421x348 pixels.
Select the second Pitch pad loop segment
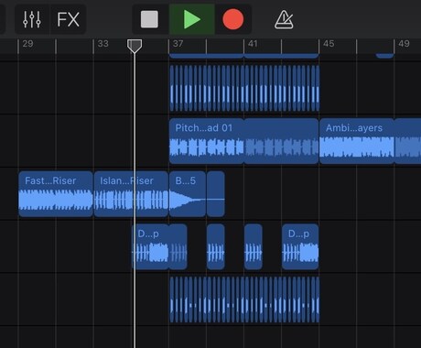282,141
